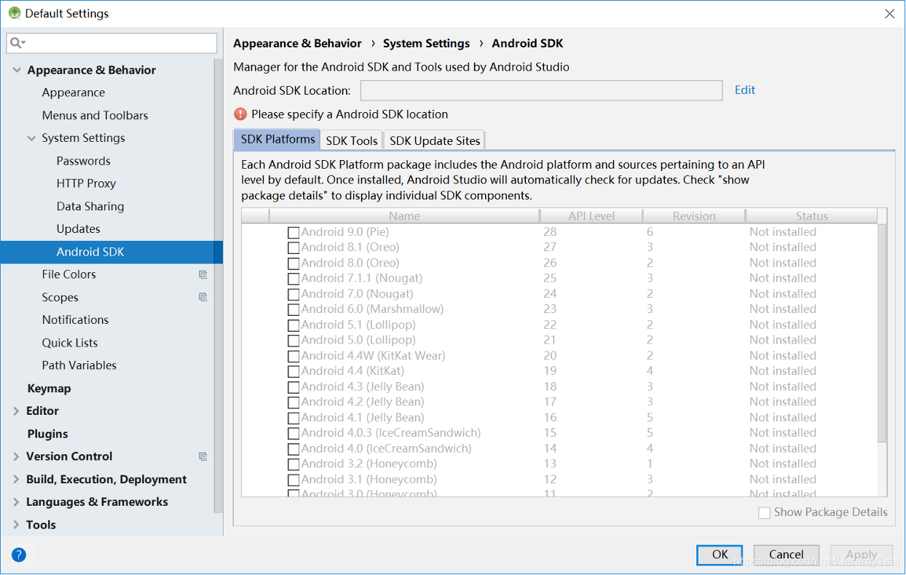Sort table by API Level column header
Screen dimensions: 906x575
coord(591,216)
